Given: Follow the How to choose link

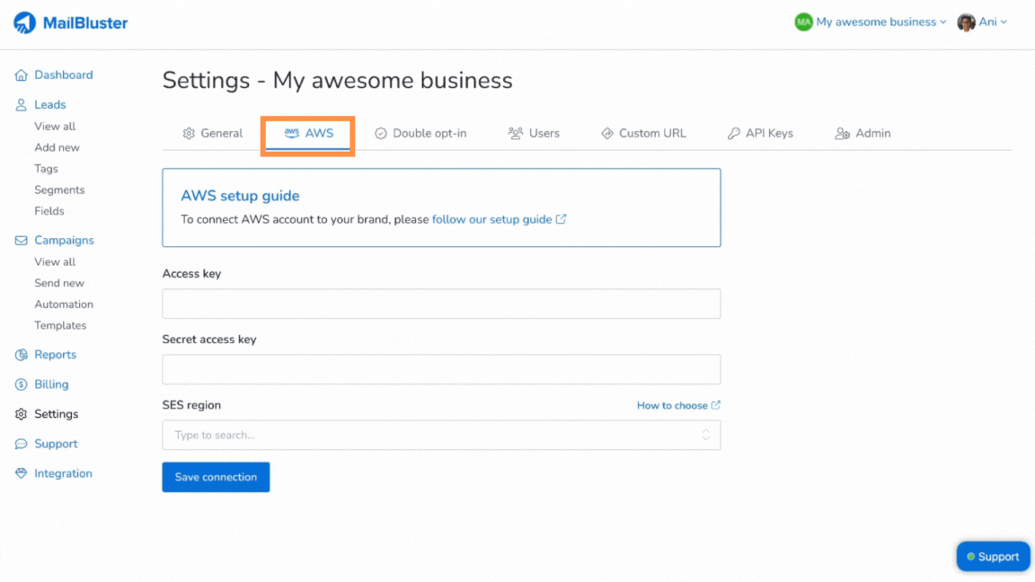Looking at the screenshot, I should click(x=672, y=405).
